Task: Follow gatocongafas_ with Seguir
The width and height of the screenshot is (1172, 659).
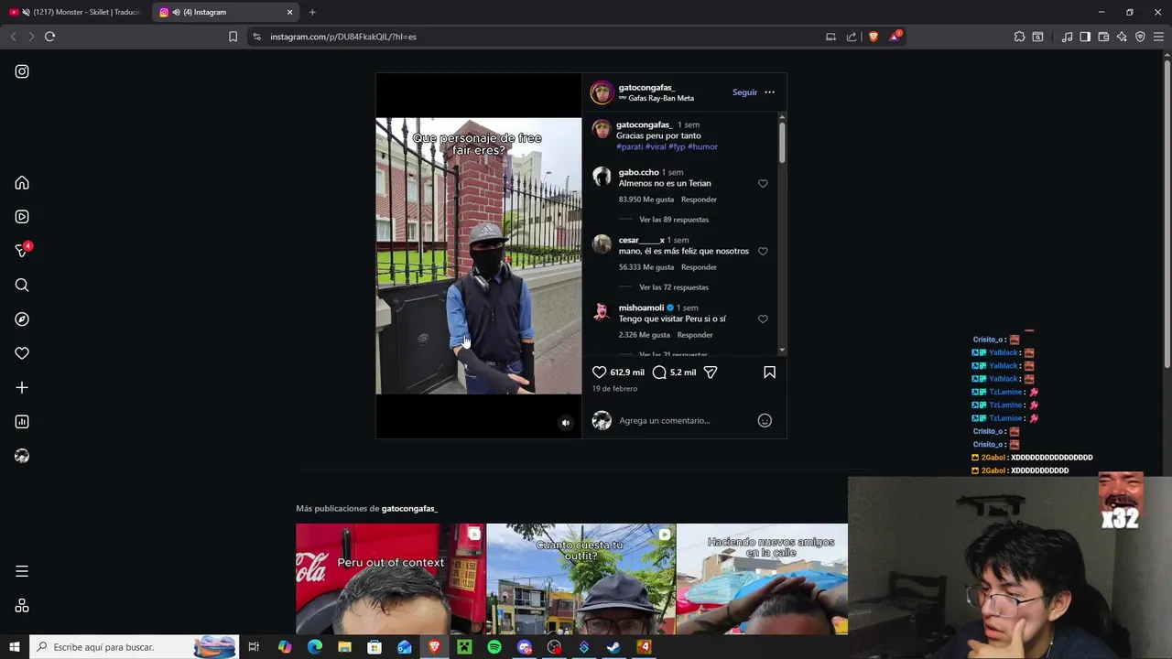Action: [x=744, y=92]
